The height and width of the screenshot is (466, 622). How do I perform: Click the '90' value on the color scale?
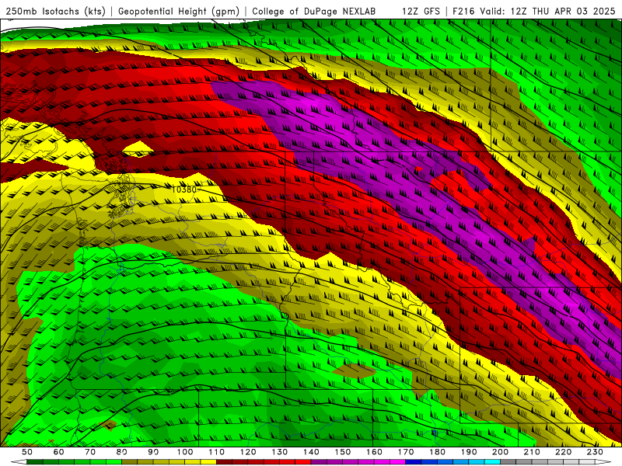tap(153, 452)
